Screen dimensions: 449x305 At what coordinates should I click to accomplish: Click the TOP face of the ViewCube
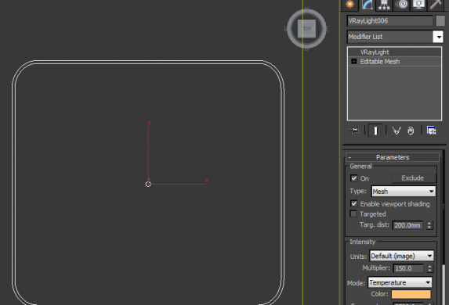(x=306, y=29)
